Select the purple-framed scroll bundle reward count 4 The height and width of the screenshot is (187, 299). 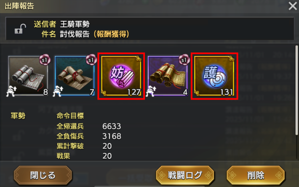[168, 76]
